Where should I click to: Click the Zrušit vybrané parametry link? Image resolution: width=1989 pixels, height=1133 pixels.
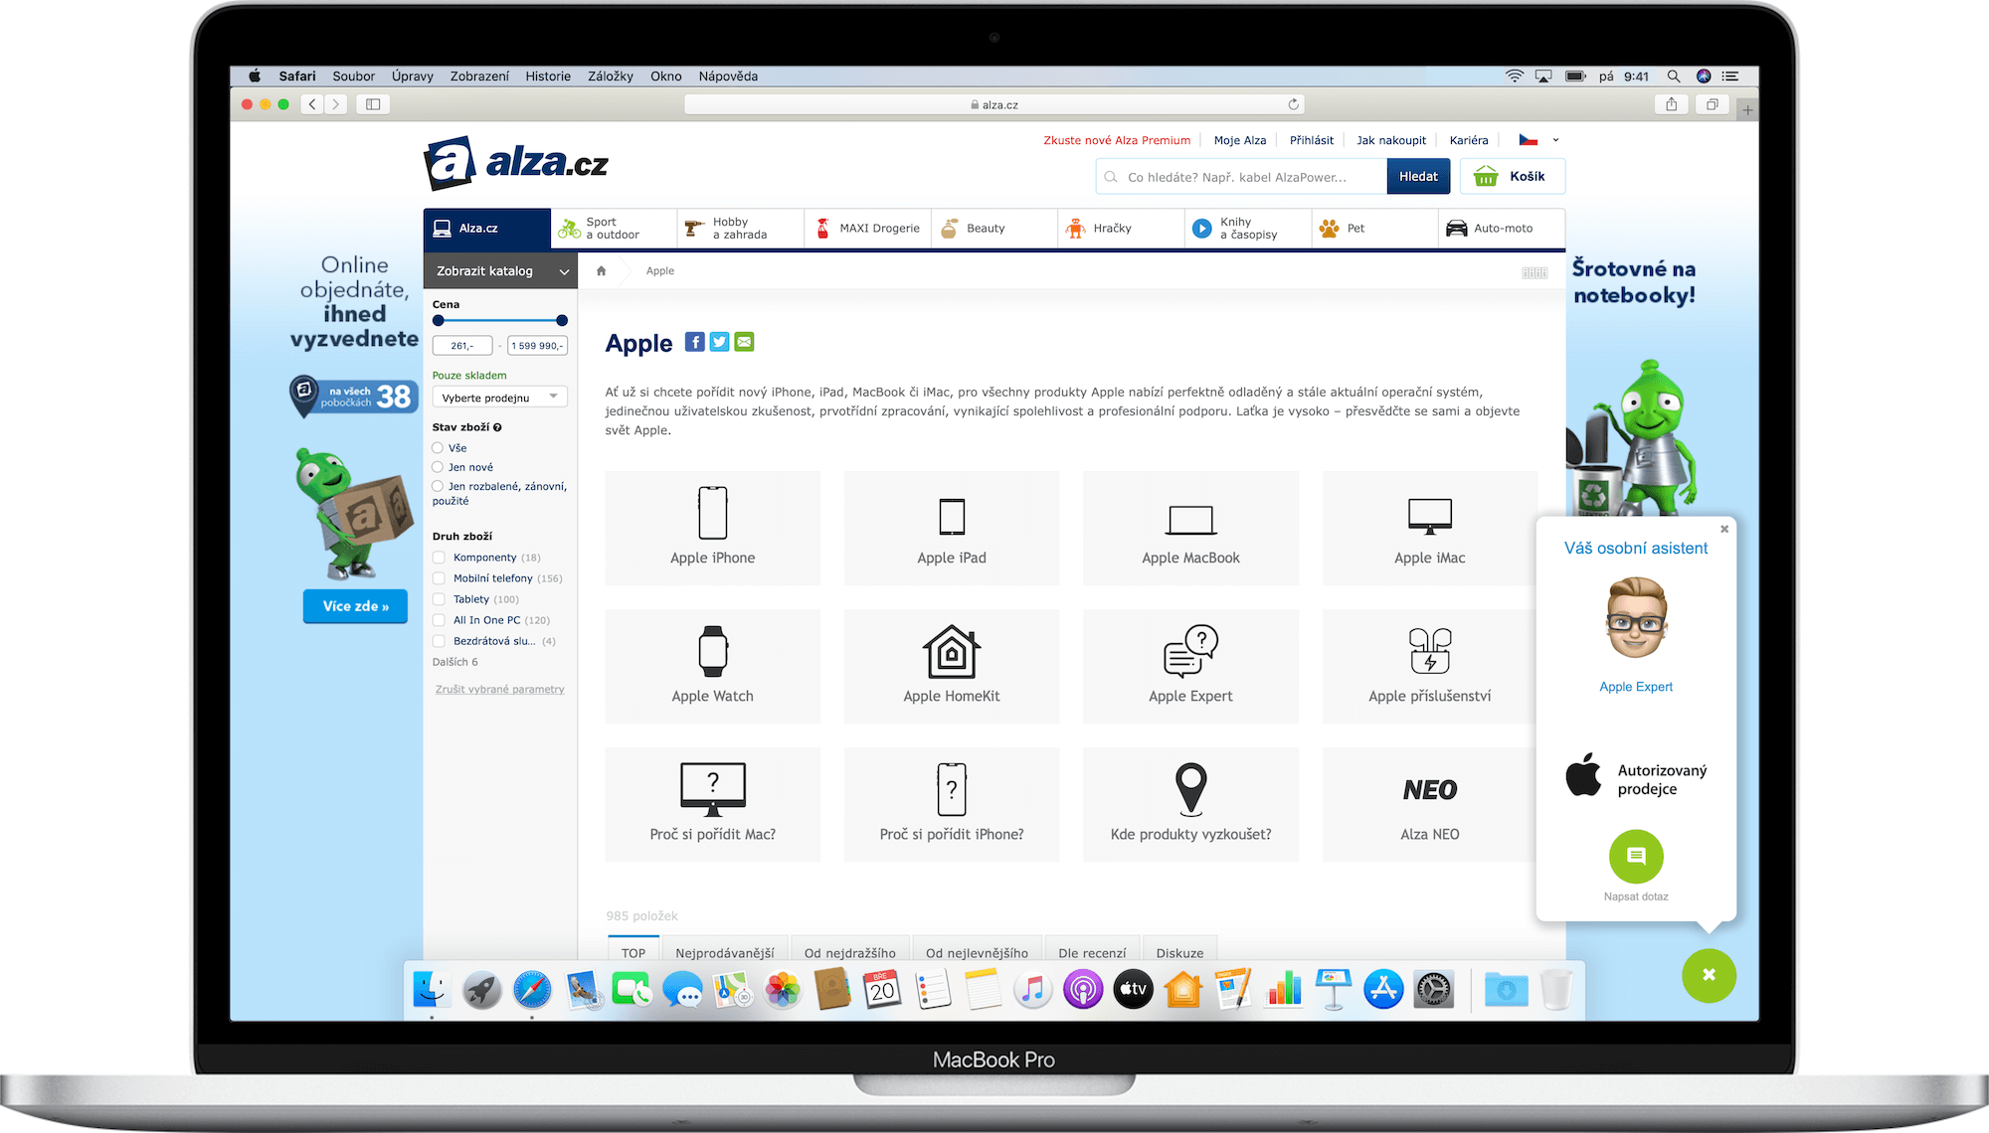pyautogui.click(x=499, y=689)
